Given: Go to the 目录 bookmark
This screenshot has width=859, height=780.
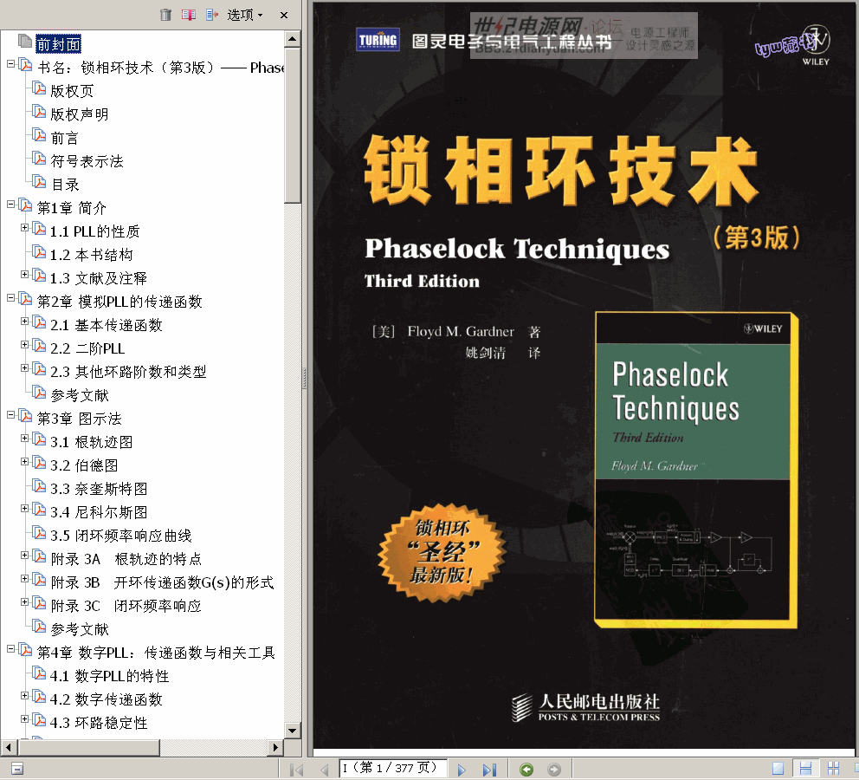Looking at the screenshot, I should click(x=65, y=185).
